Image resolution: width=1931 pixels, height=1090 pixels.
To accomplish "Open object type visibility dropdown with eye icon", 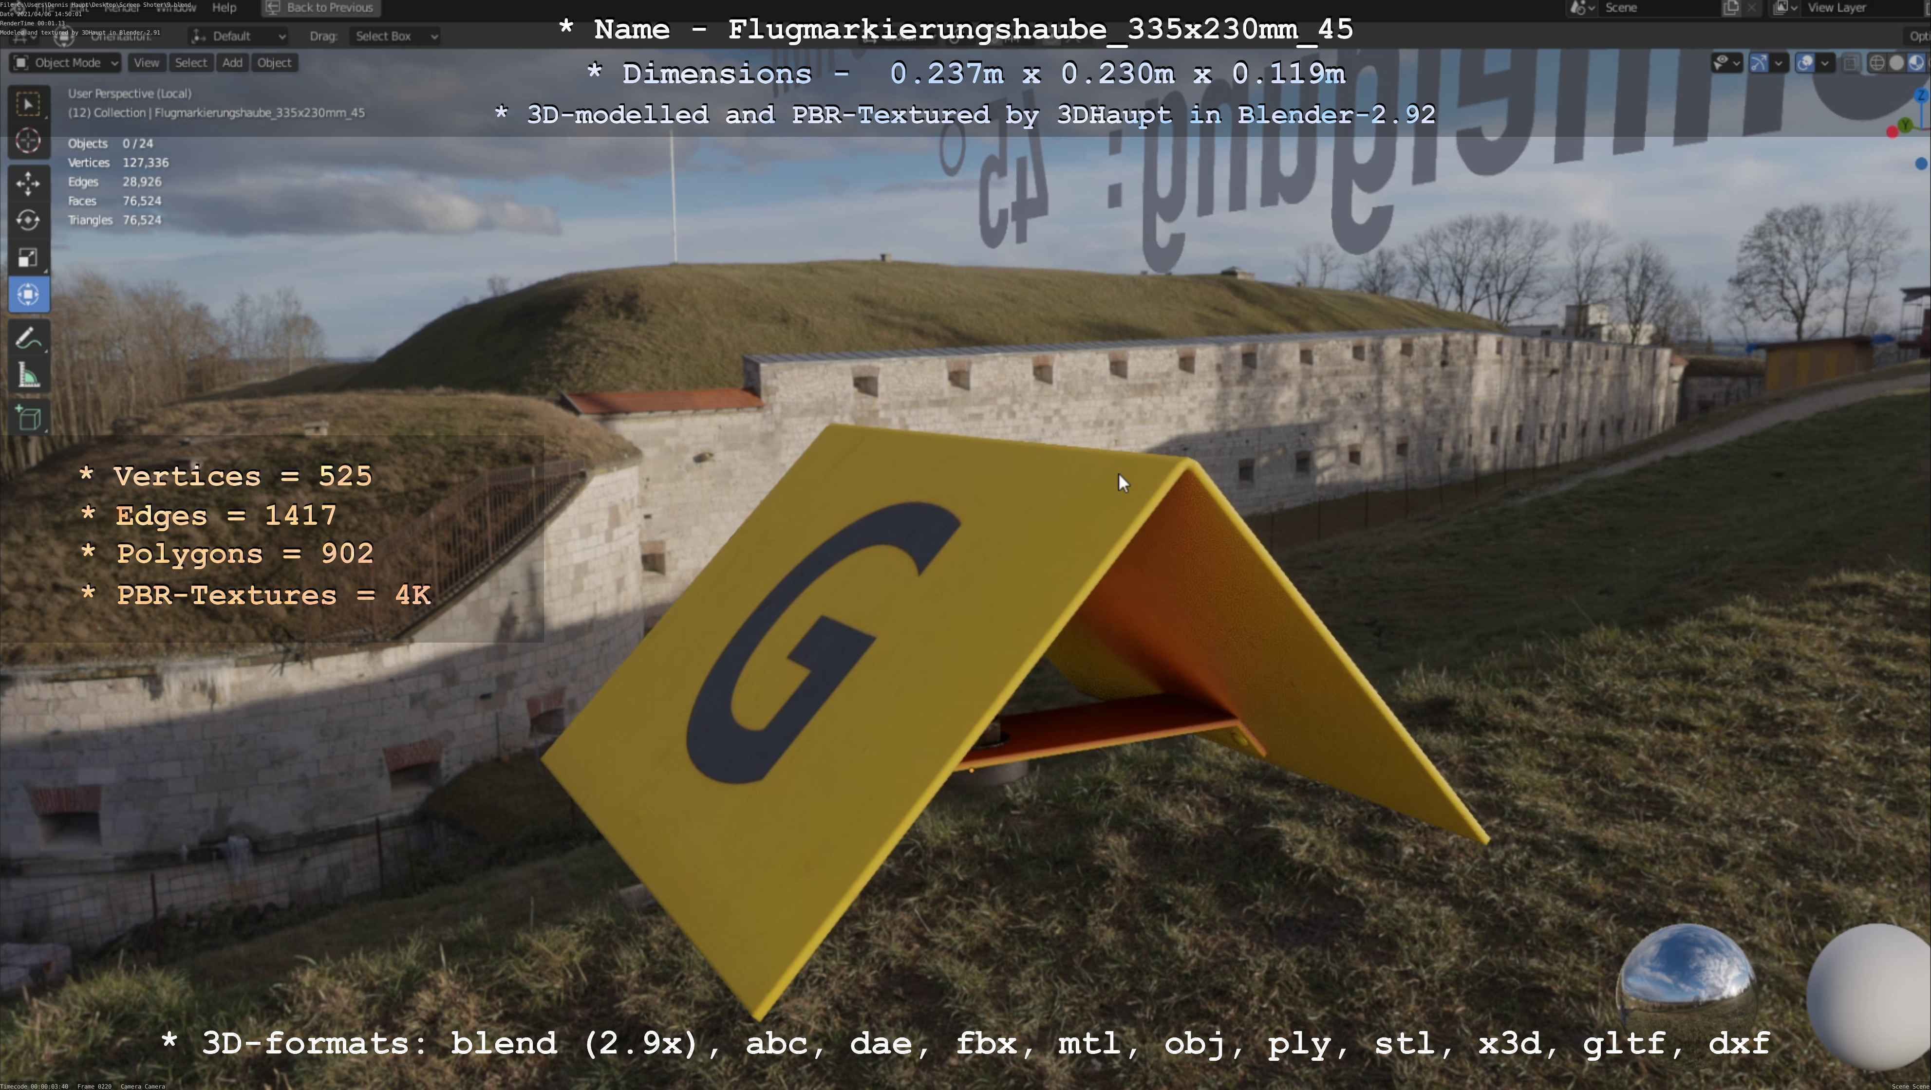I will pos(1727,63).
